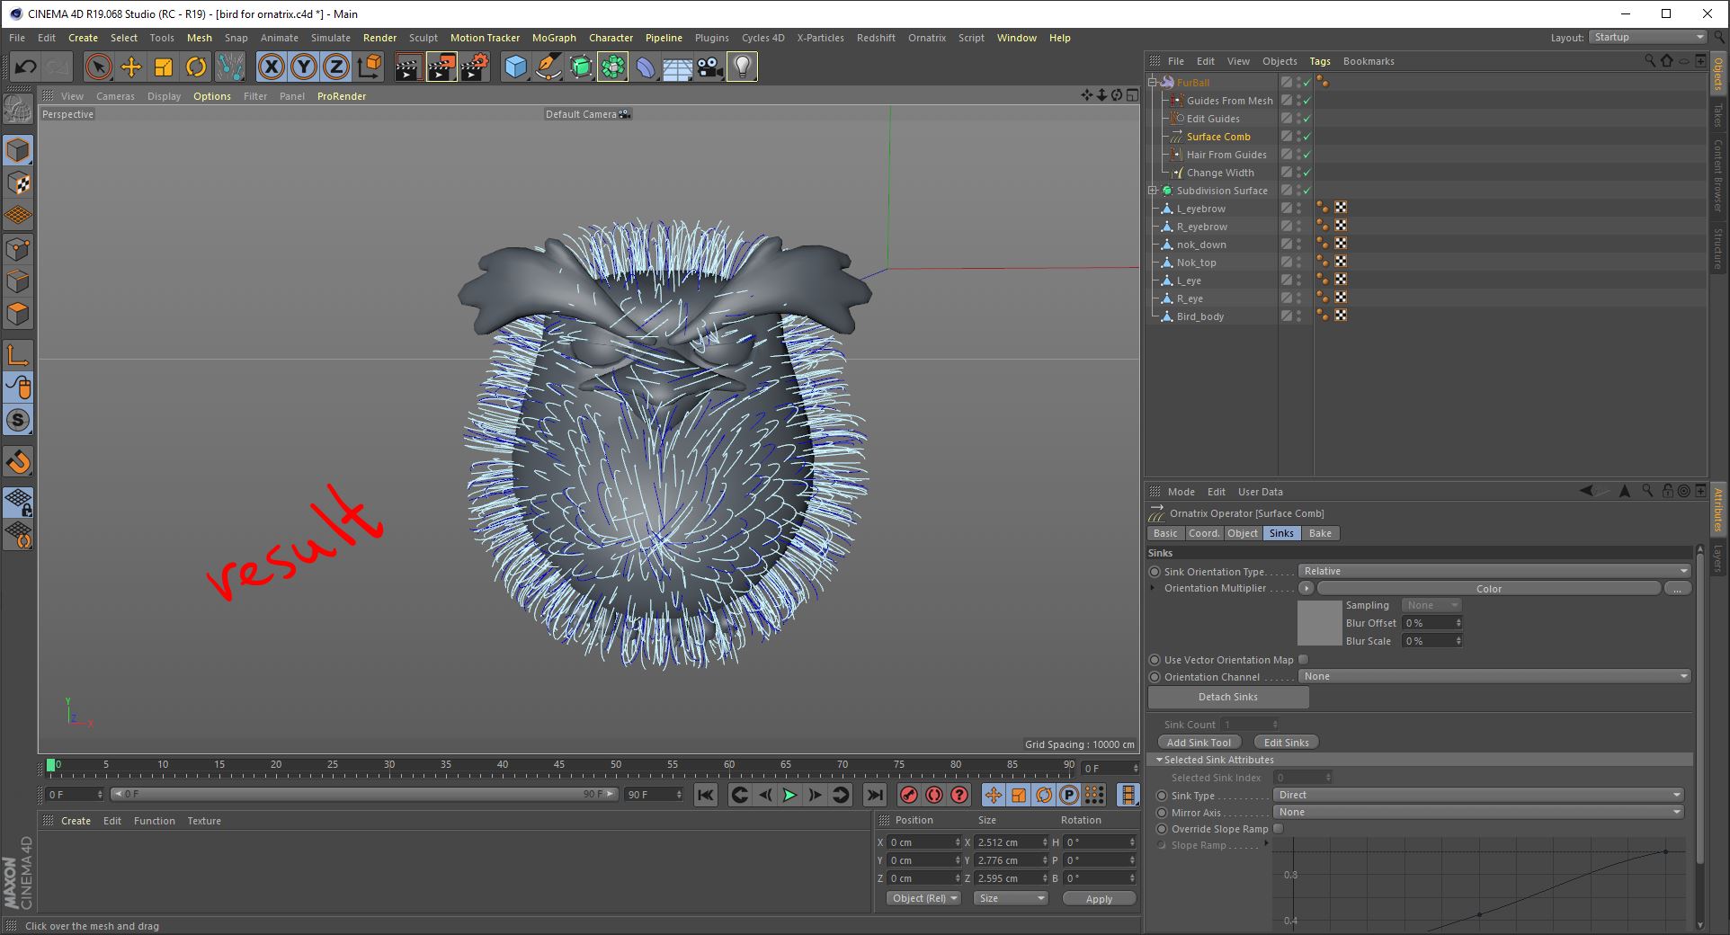Image resolution: width=1730 pixels, height=935 pixels.
Task: Toggle Override Slope Ramp checkbox
Action: point(1278,829)
